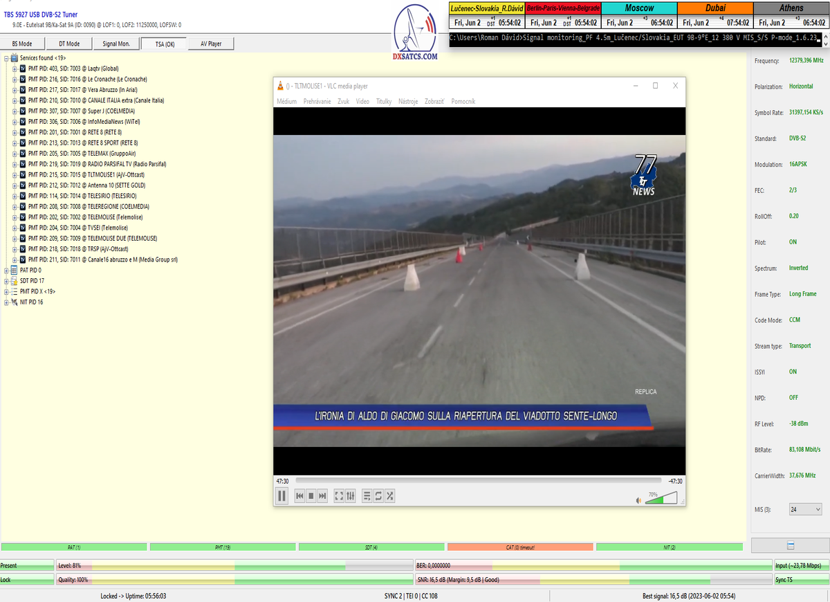Open VLC extended settings equalizer icon
The height and width of the screenshot is (602, 830).
(x=351, y=495)
